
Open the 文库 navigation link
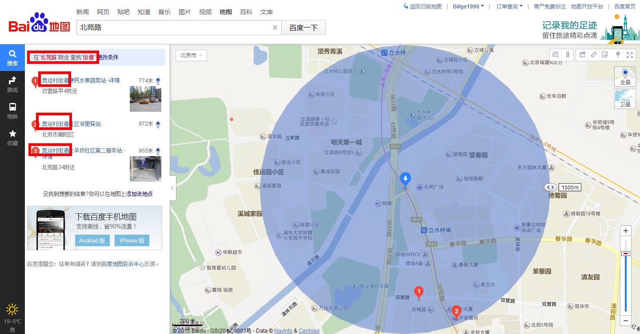click(267, 12)
